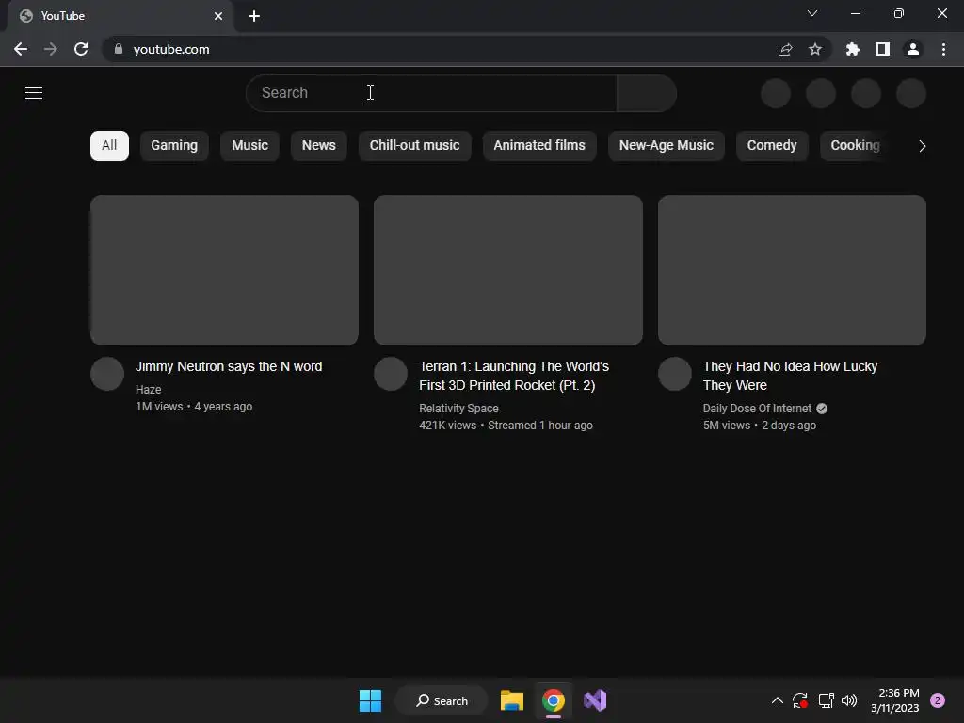This screenshot has width=964, height=723.
Task: Click the YouTube search field
Action: pyautogui.click(x=431, y=93)
